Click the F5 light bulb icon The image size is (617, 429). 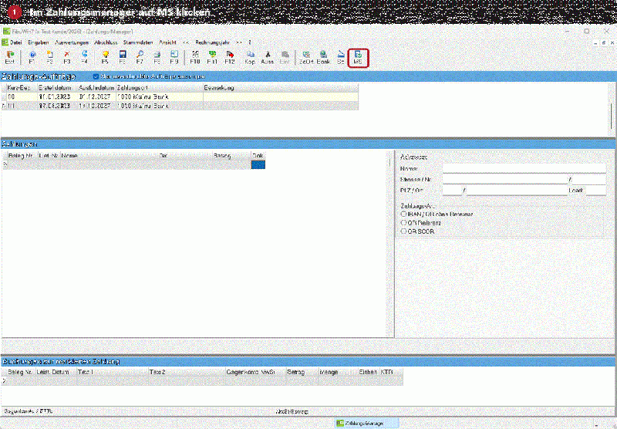[x=105, y=57]
